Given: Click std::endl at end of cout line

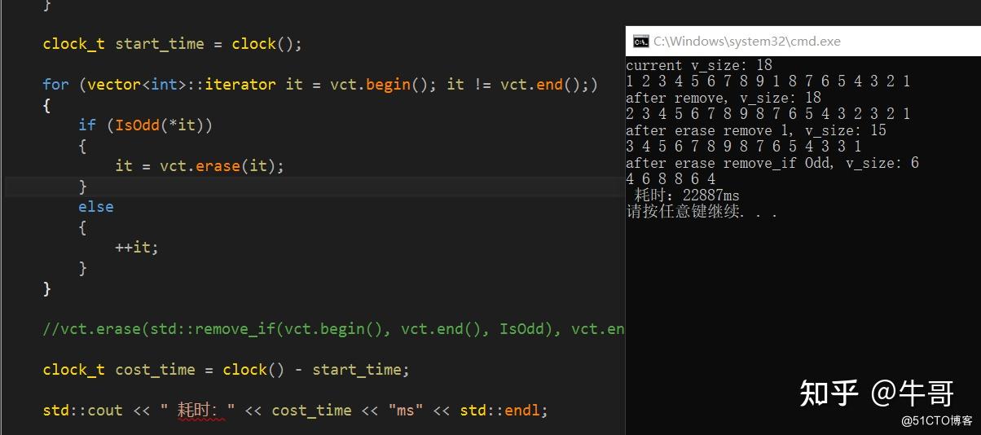Looking at the screenshot, I should (x=504, y=411).
